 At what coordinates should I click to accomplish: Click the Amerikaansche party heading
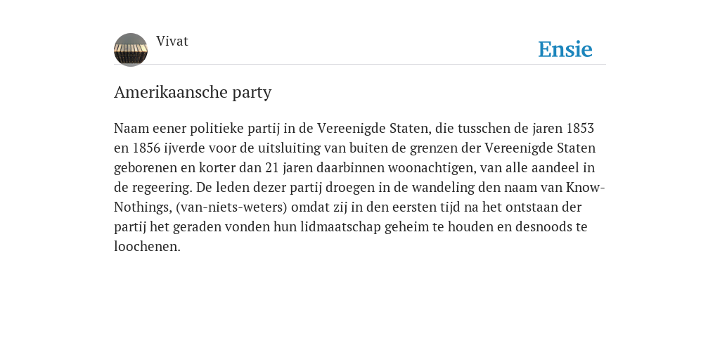click(x=193, y=92)
